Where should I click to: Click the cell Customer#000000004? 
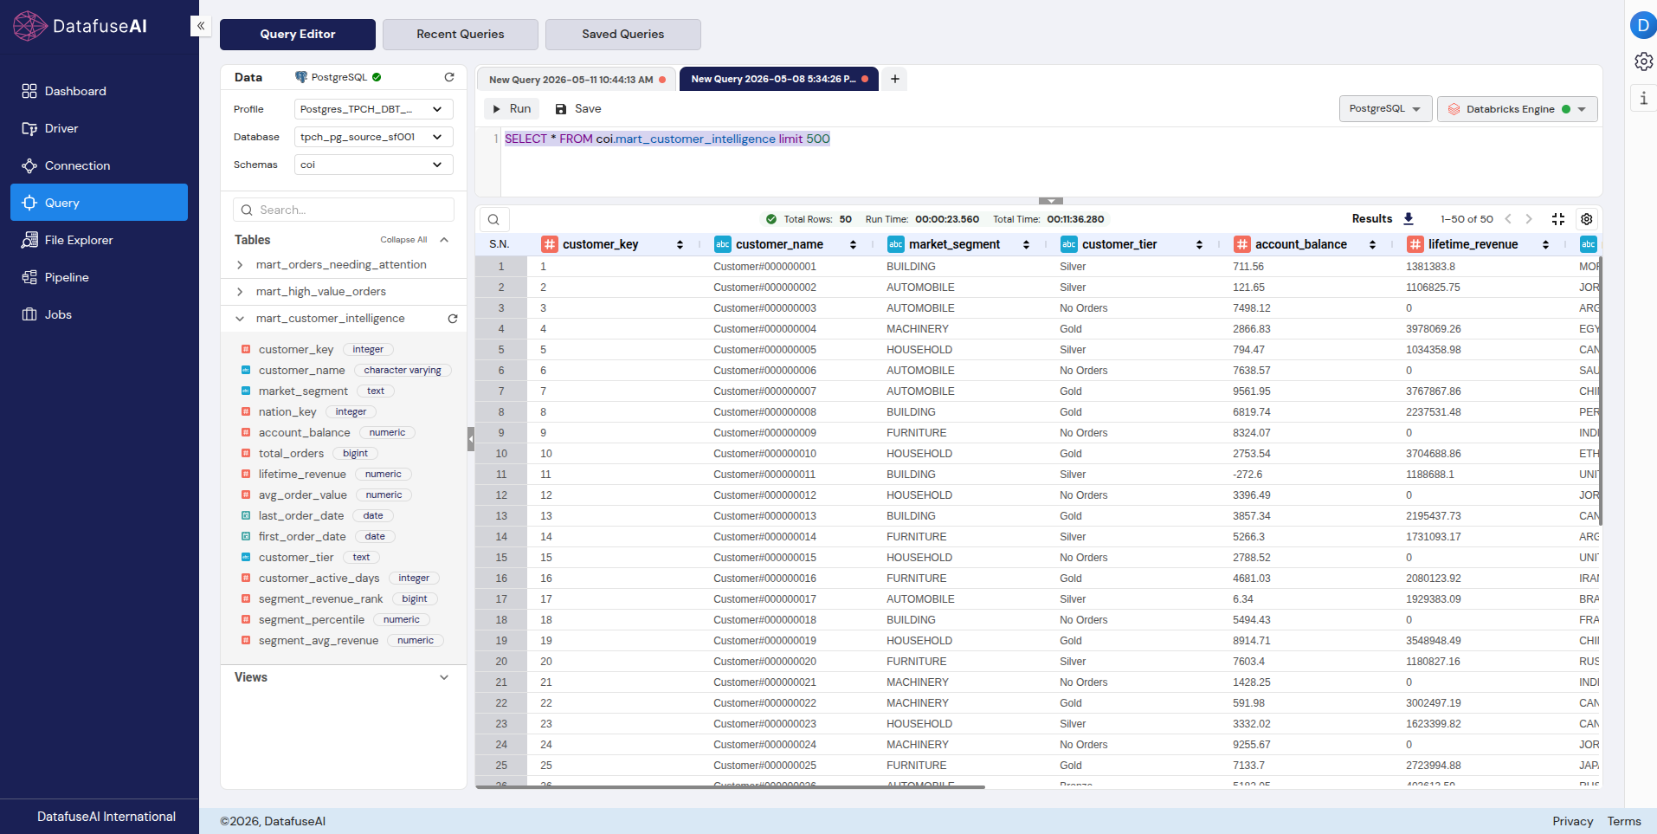click(x=764, y=329)
